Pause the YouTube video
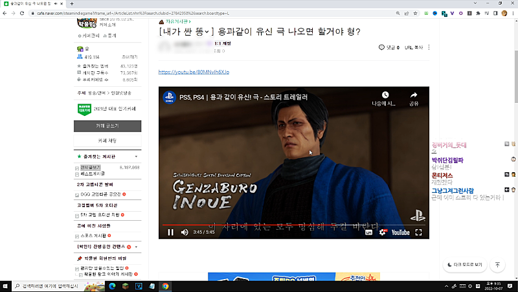This screenshot has width=518, height=292. (x=171, y=232)
